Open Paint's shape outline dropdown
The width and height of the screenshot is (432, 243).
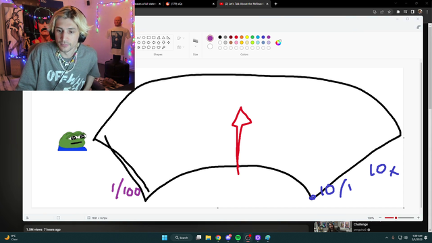pos(180,38)
